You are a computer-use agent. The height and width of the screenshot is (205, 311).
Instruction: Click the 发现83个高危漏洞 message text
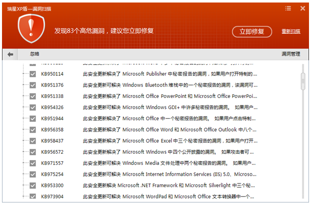click(104, 31)
